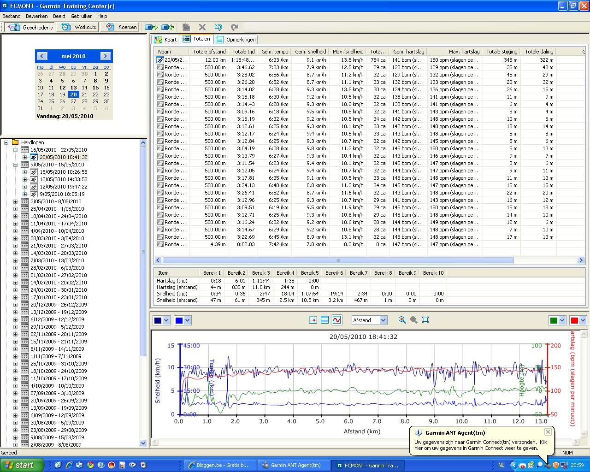Send data to device icon
The image size is (590, 472).
[151, 27]
